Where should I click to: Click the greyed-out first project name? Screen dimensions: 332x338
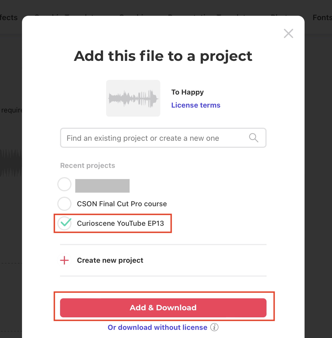[102, 186]
